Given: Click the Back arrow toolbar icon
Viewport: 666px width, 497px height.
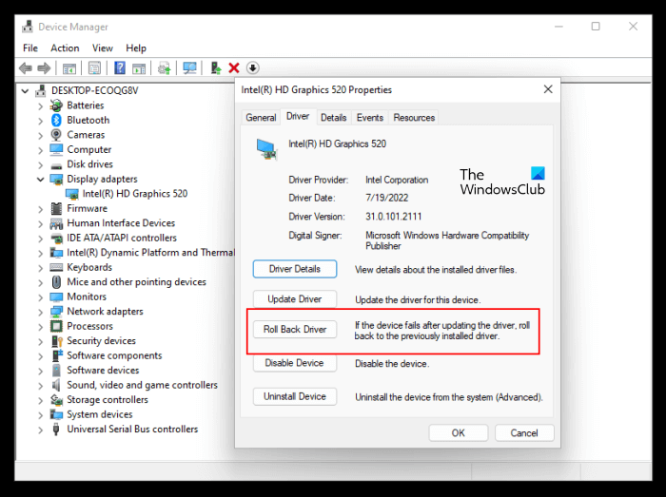Looking at the screenshot, I should tap(26, 67).
